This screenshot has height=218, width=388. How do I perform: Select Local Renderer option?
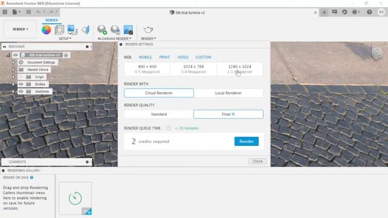[228, 93]
